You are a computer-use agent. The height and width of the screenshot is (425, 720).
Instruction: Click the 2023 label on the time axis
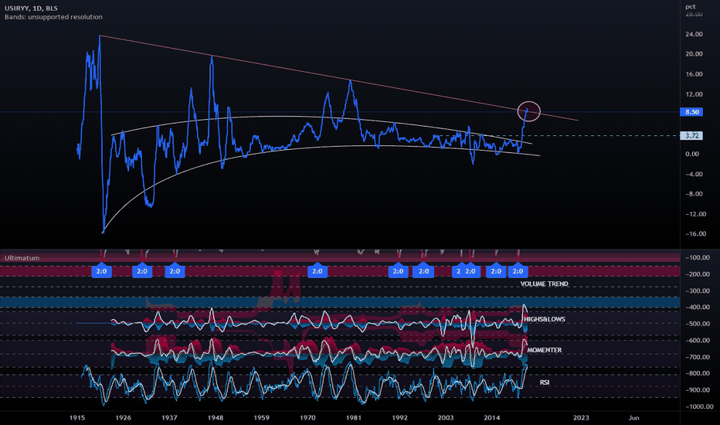tap(581, 417)
